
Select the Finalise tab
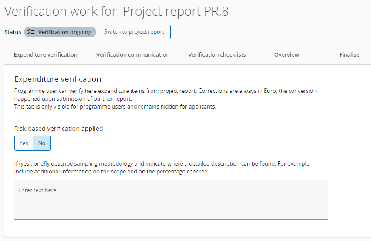[349, 55]
